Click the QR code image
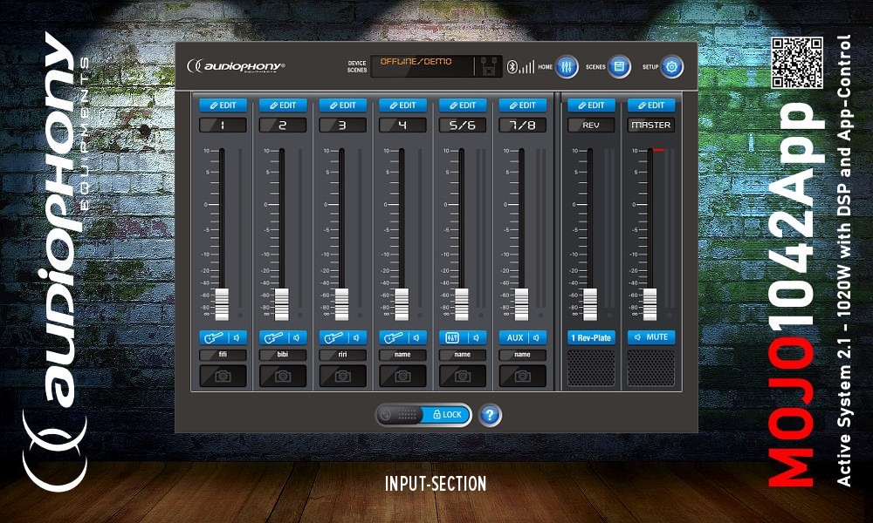The height and width of the screenshot is (523, 873). tap(797, 62)
